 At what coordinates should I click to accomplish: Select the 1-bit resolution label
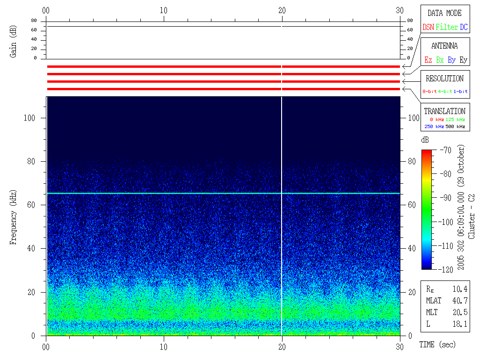461,92
